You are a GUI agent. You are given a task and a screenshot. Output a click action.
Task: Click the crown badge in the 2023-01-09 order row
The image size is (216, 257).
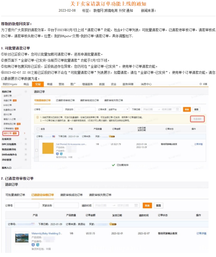click(x=113, y=224)
